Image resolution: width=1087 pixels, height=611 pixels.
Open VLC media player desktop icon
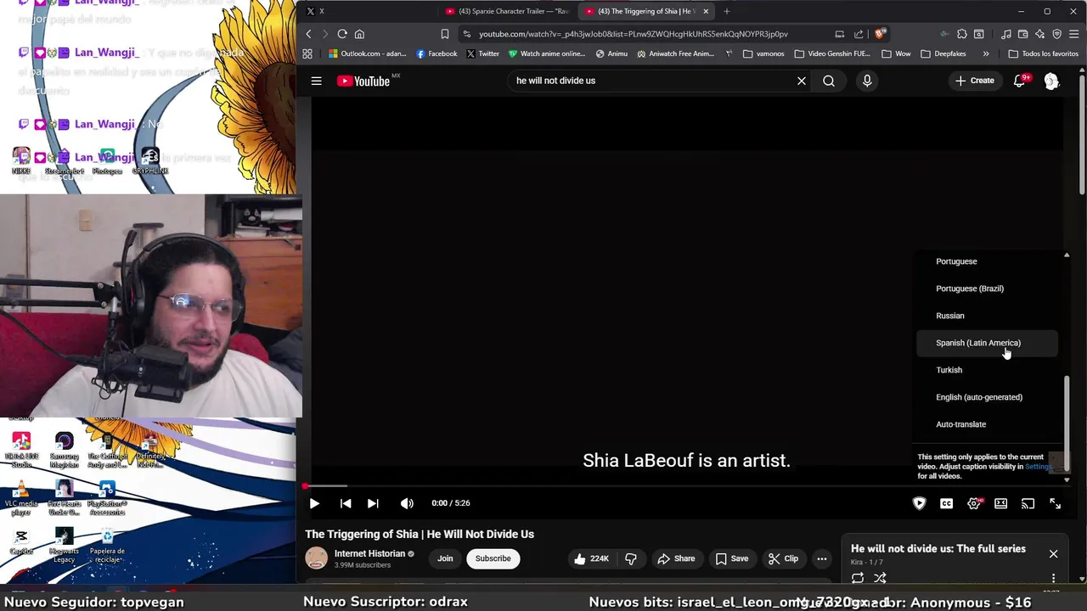point(21,499)
